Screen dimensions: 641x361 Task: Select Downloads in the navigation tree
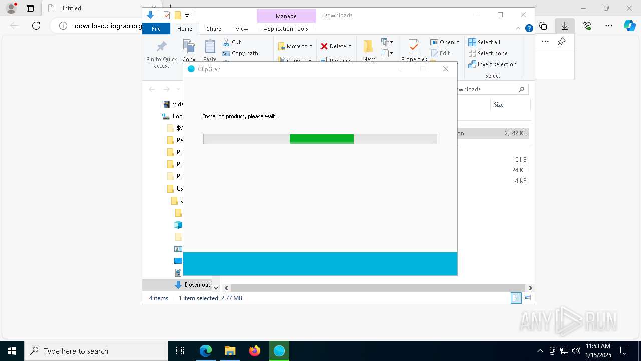pos(193,285)
